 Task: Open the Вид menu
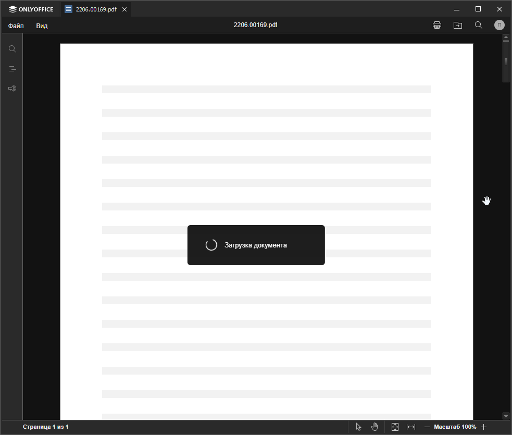[41, 25]
